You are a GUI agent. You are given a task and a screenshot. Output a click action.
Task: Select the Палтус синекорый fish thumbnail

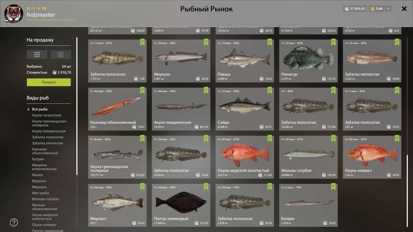click(181, 202)
